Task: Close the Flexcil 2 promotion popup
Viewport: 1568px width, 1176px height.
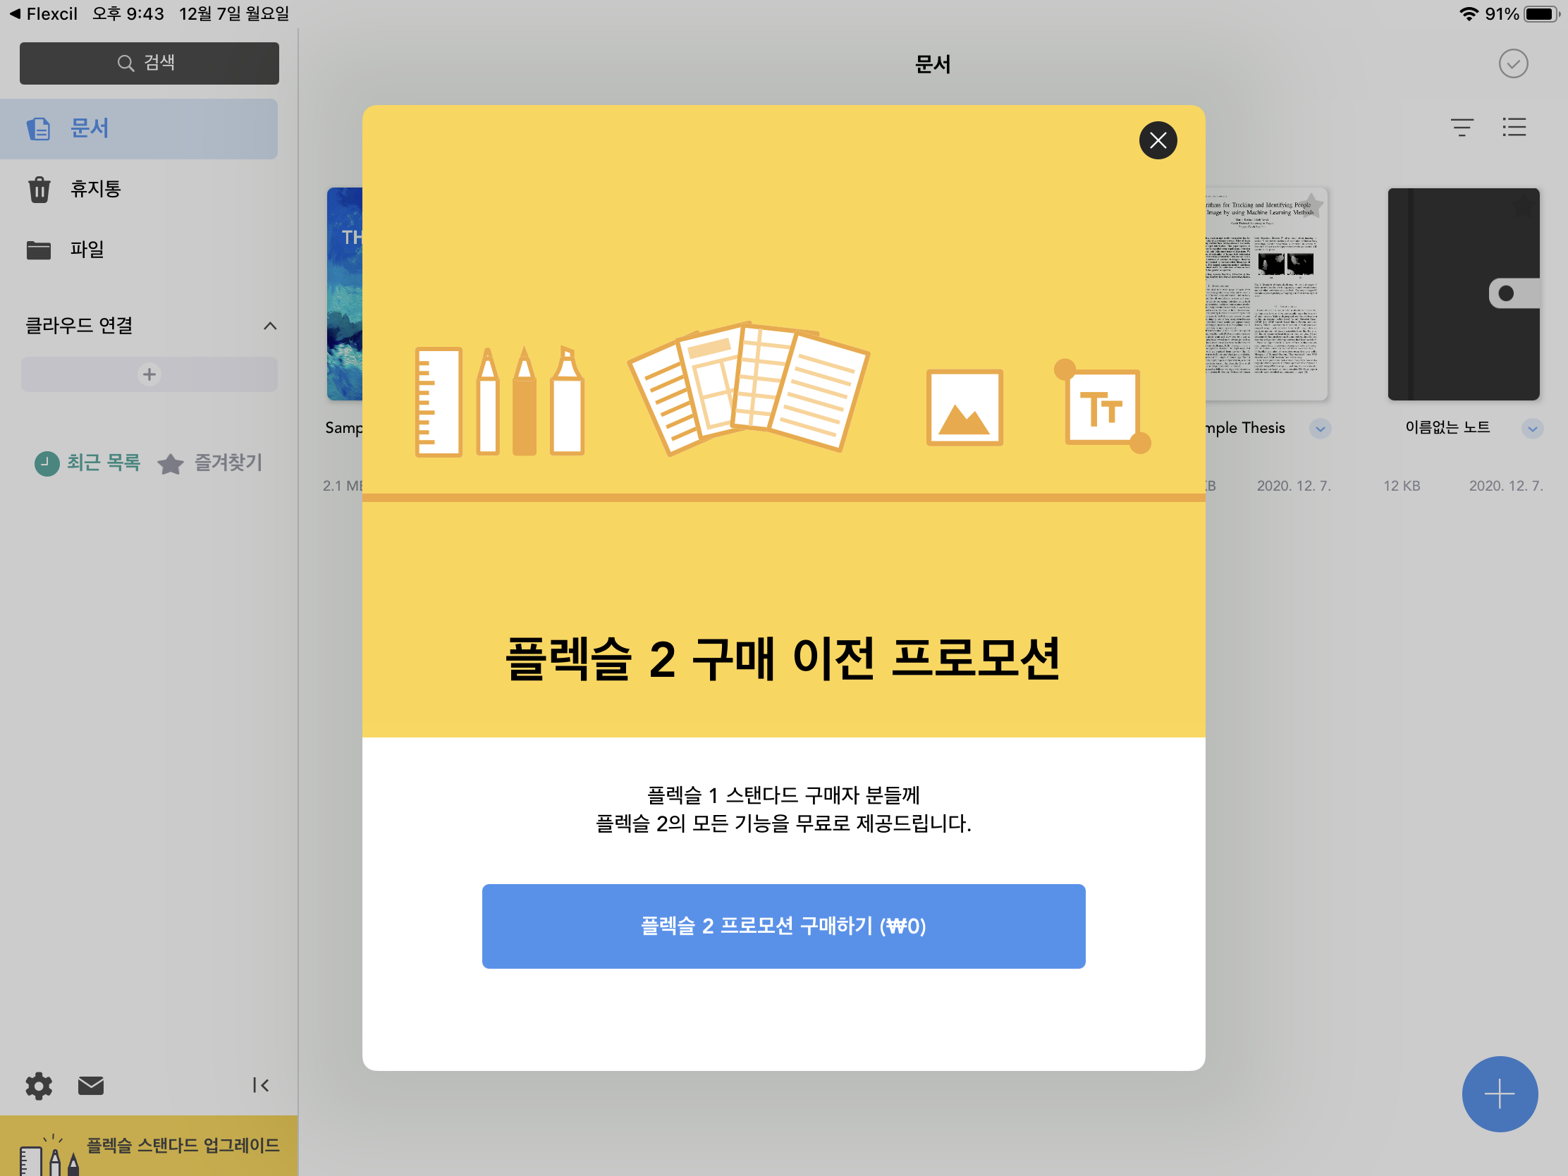Action: [1158, 140]
